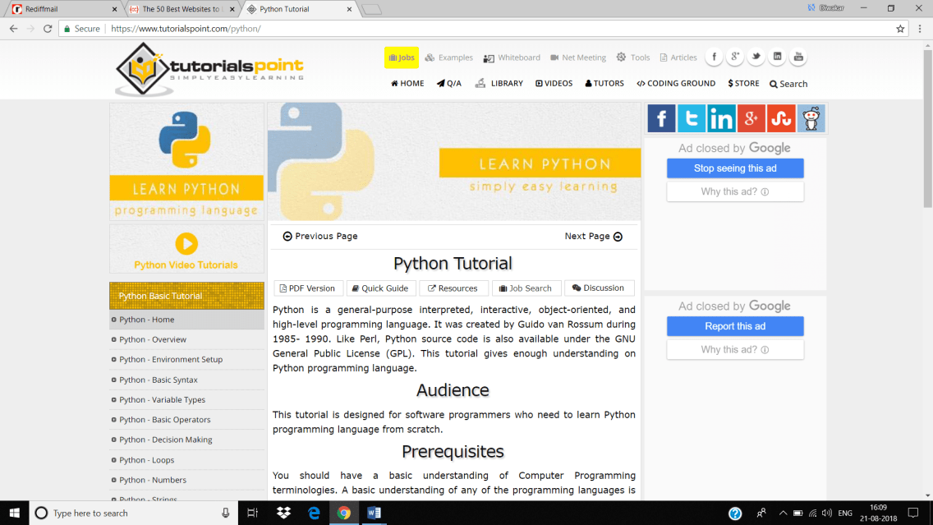Open Tools in the top bar

point(633,58)
